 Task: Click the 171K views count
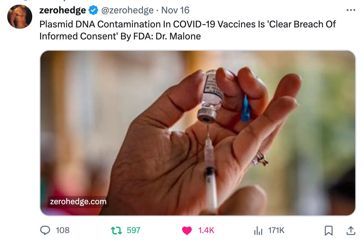[276, 230]
